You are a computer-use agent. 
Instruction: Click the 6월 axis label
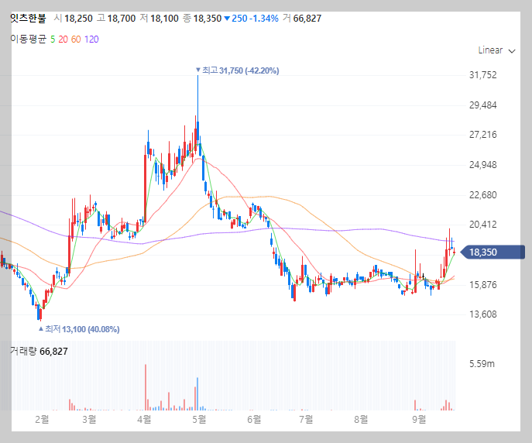click(254, 419)
